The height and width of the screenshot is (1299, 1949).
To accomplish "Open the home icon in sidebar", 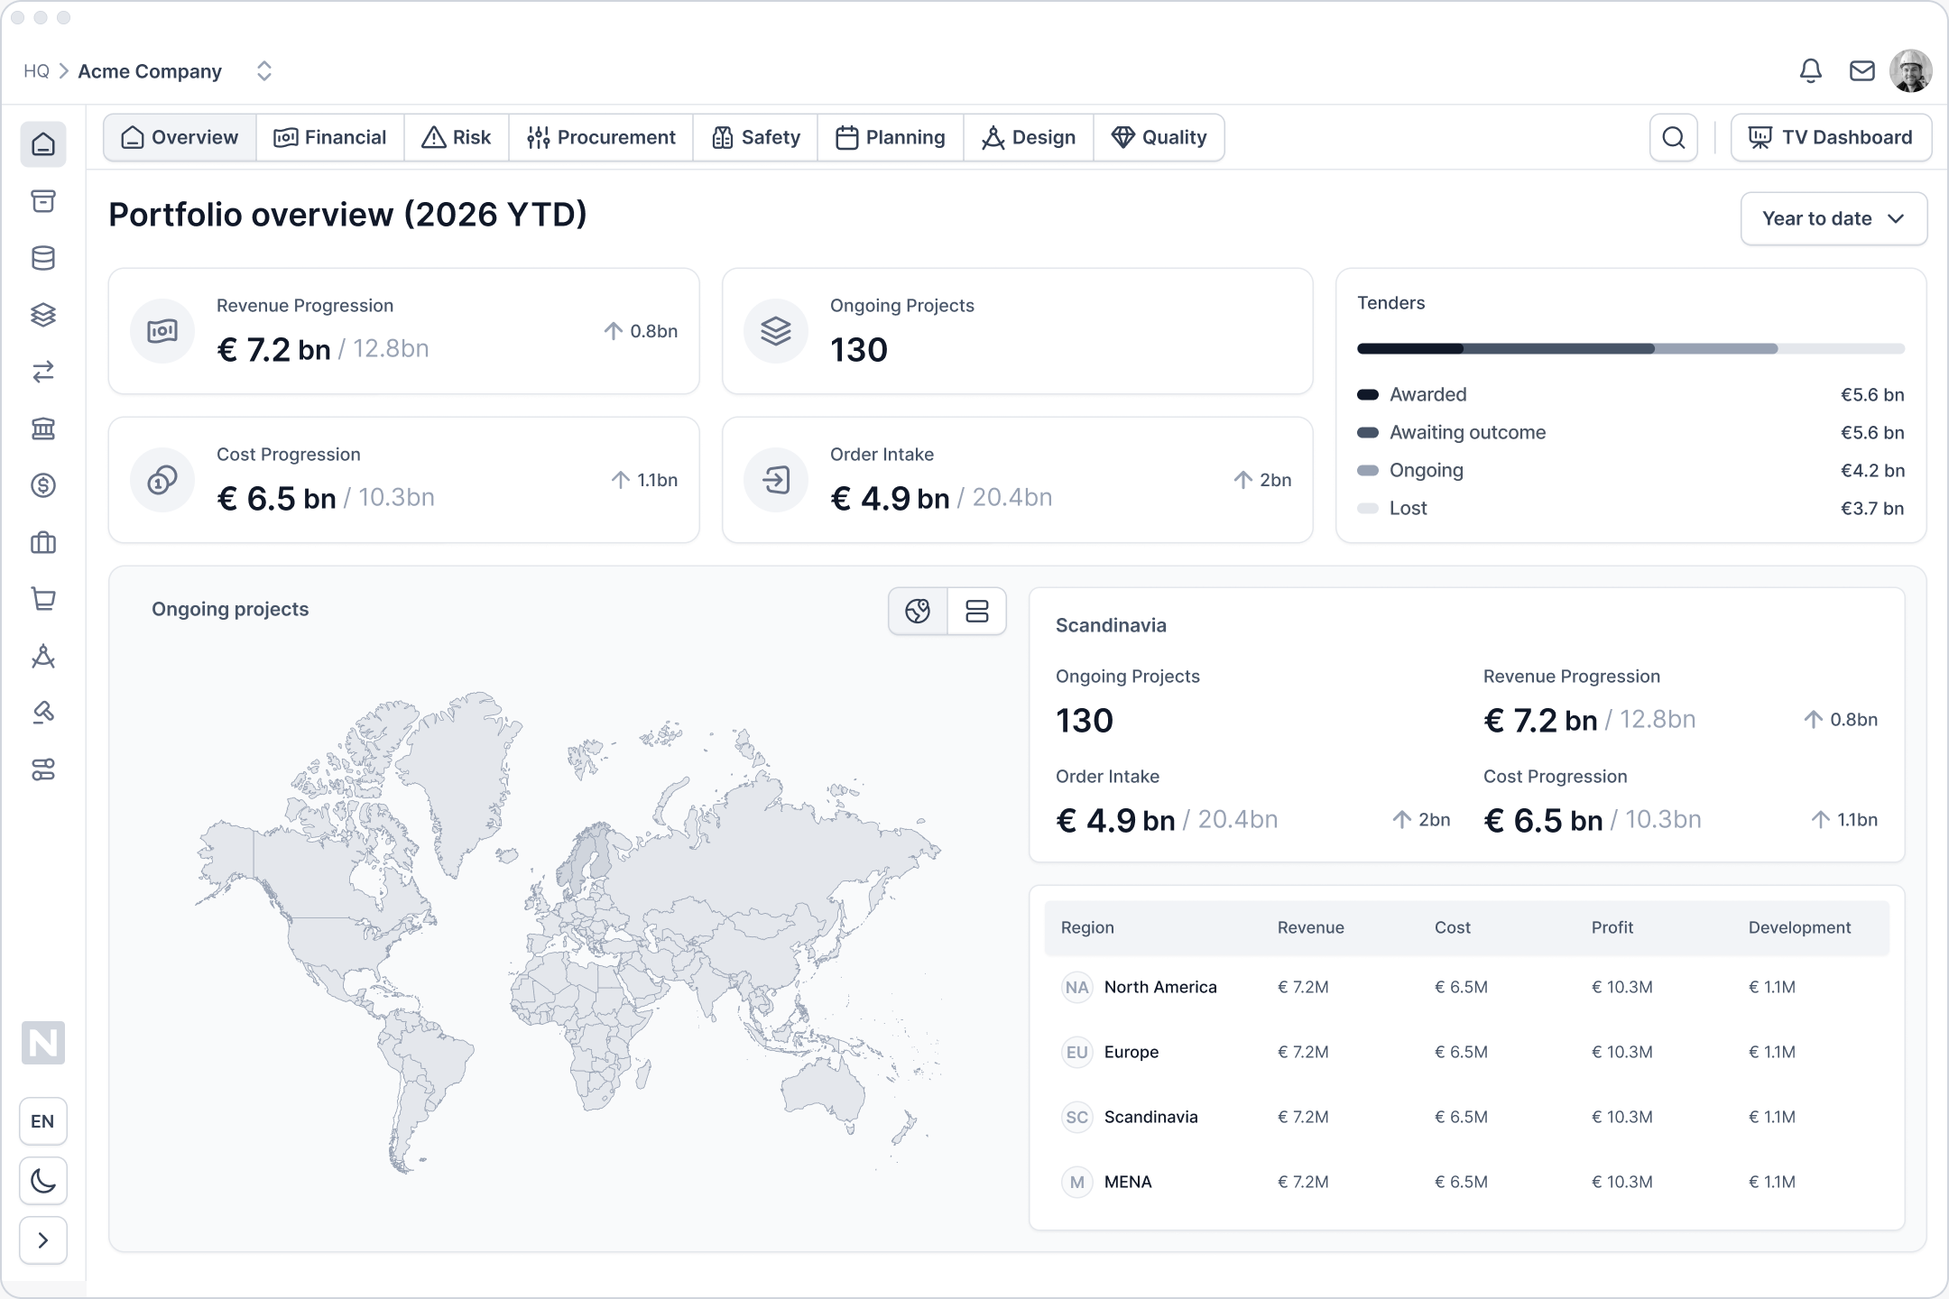I will (x=43, y=144).
